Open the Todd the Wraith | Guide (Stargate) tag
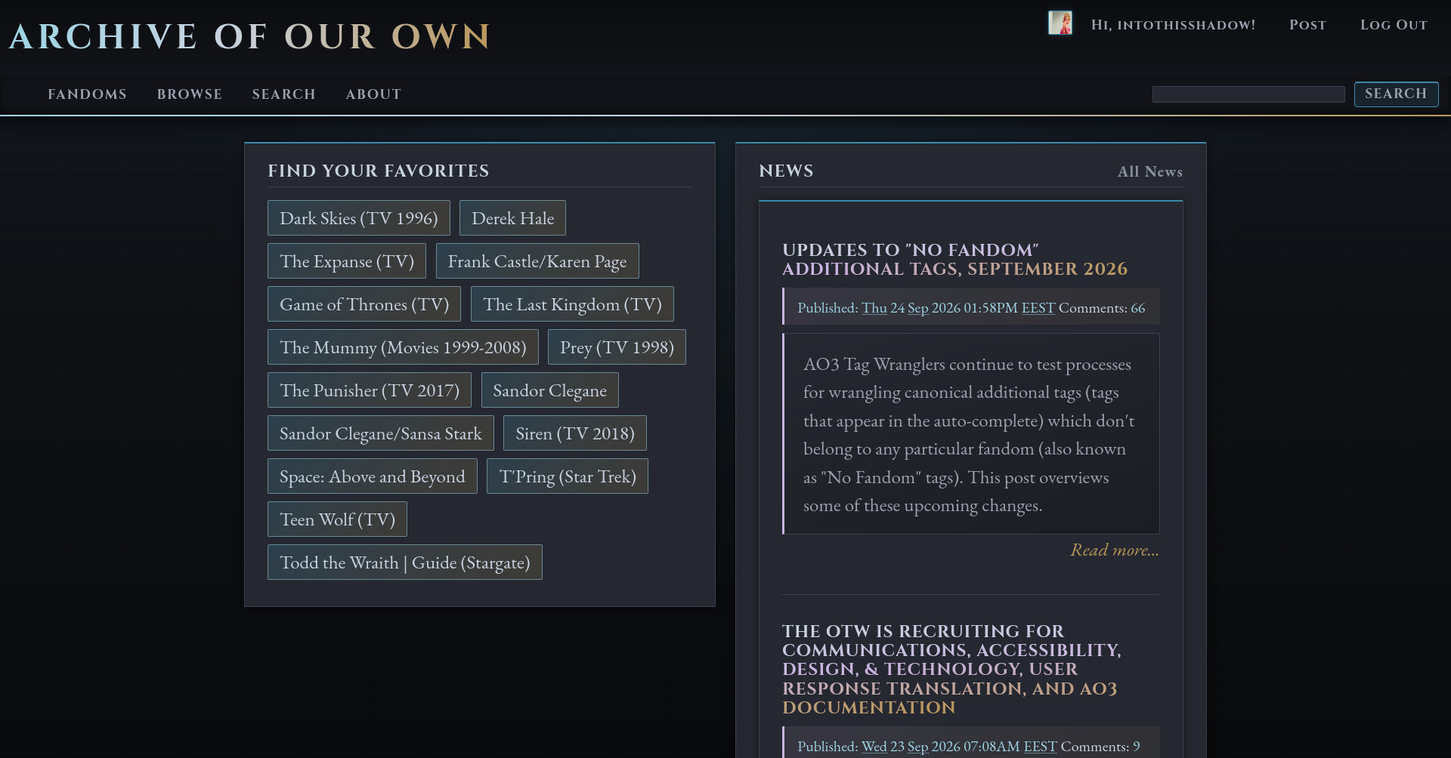The height and width of the screenshot is (758, 1451). point(405,562)
